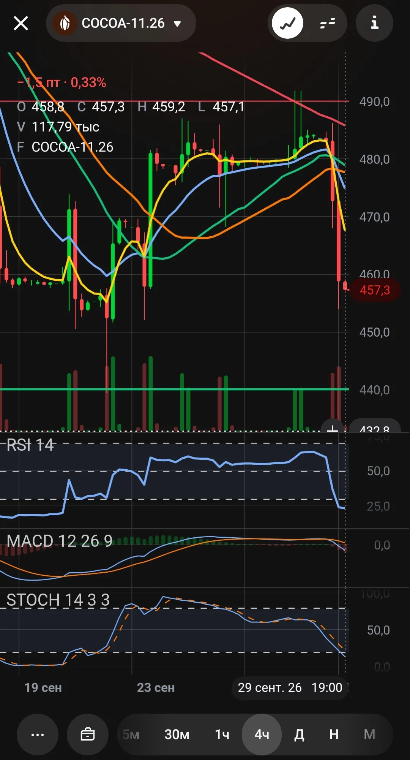Tap the cocoa bean instrument logo
410x760 pixels.
tap(65, 23)
